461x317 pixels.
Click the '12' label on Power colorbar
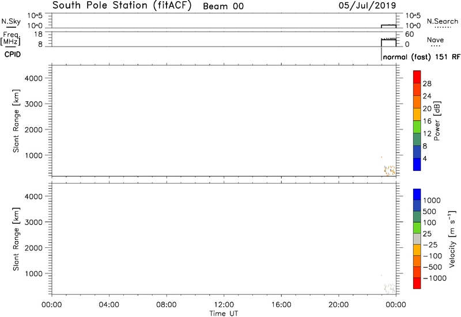[427, 133]
